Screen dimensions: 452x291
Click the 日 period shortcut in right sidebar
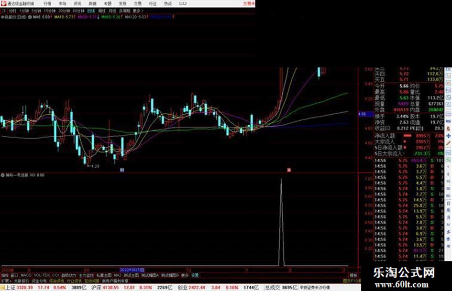click(448, 204)
